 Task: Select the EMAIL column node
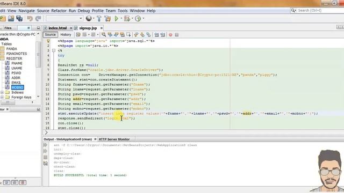(x=16, y=83)
